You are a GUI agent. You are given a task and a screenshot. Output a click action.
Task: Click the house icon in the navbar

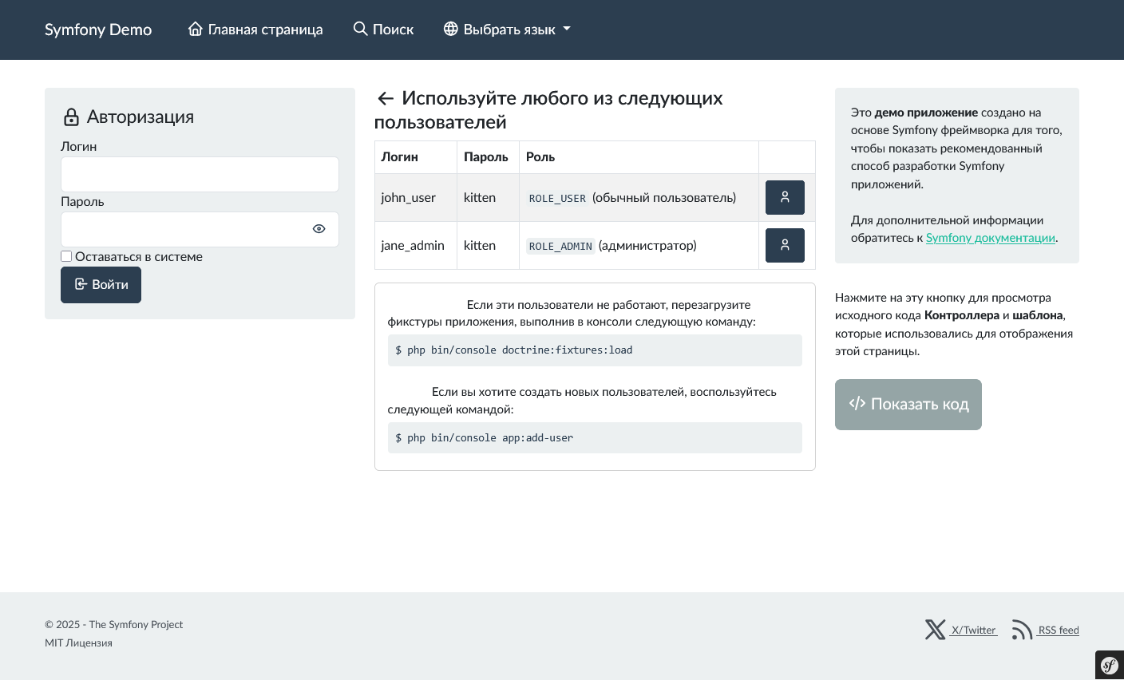196,29
